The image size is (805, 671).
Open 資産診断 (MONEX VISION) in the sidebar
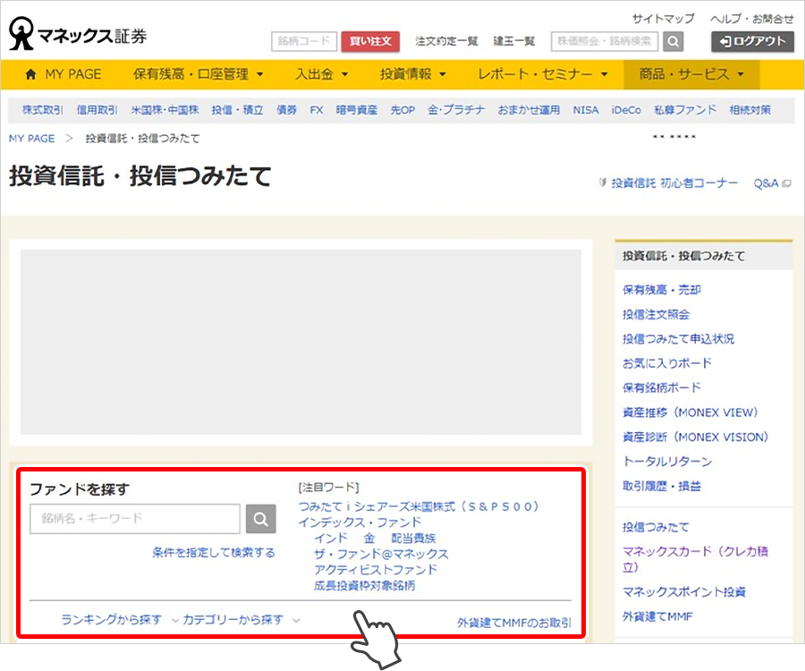(696, 437)
